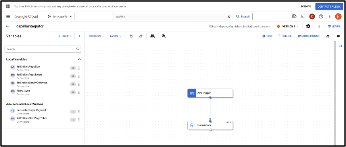The height and width of the screenshot is (147, 346).
Task: Collapse the Local Variables section
Action: [x=79, y=60]
